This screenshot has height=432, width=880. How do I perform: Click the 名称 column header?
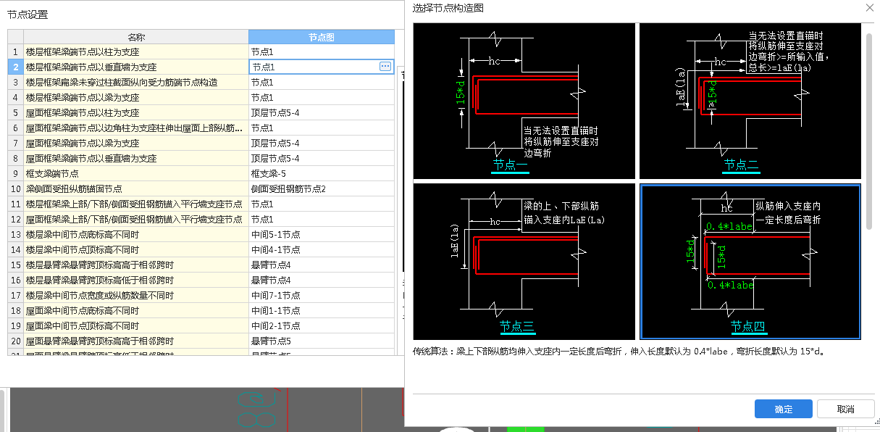pos(136,37)
